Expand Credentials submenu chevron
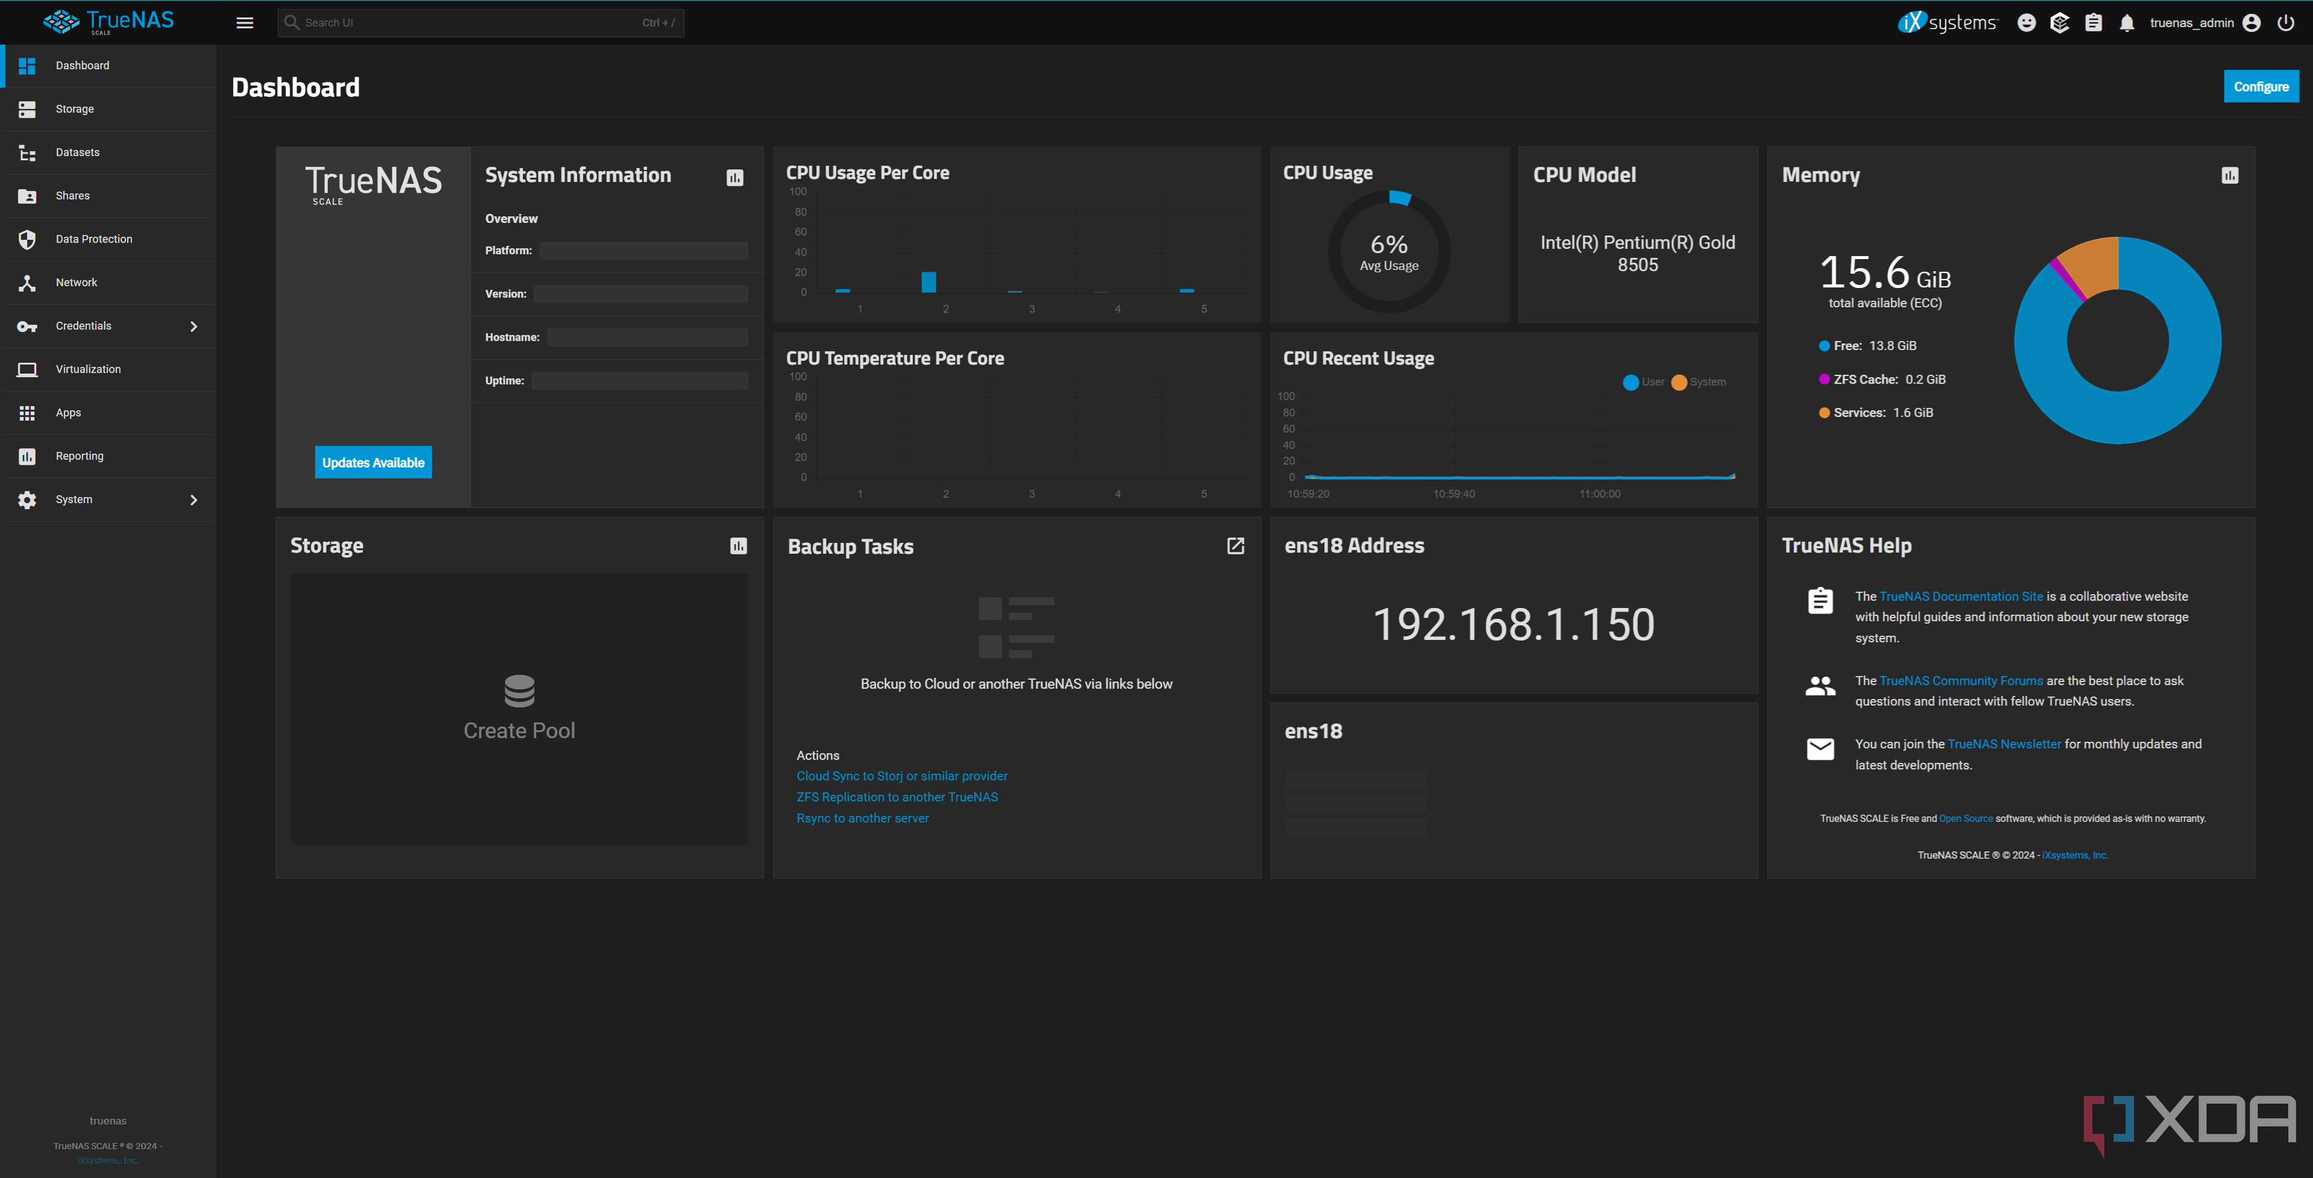This screenshot has height=1178, width=2313. pos(193,326)
